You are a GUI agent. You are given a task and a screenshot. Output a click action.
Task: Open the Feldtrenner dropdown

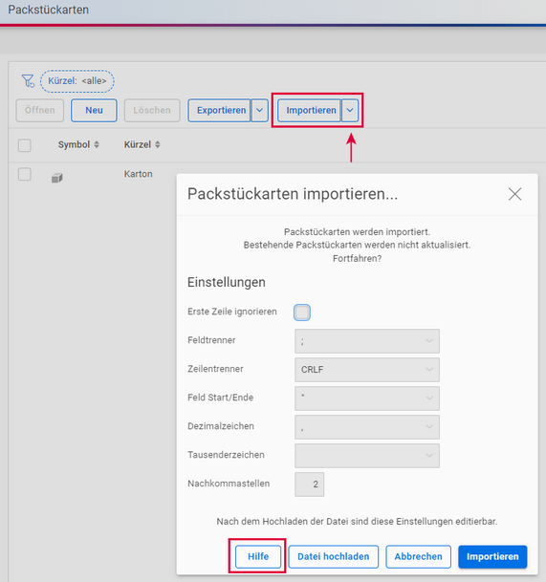tap(367, 341)
